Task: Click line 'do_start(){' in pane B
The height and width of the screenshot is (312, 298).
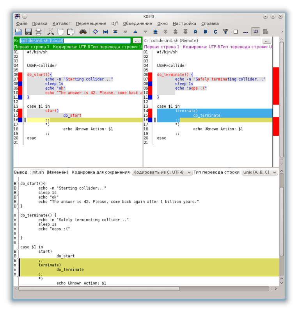Action: tap(39, 74)
